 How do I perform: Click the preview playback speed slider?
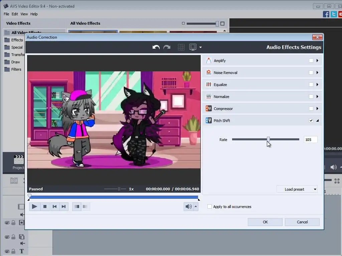115,189
